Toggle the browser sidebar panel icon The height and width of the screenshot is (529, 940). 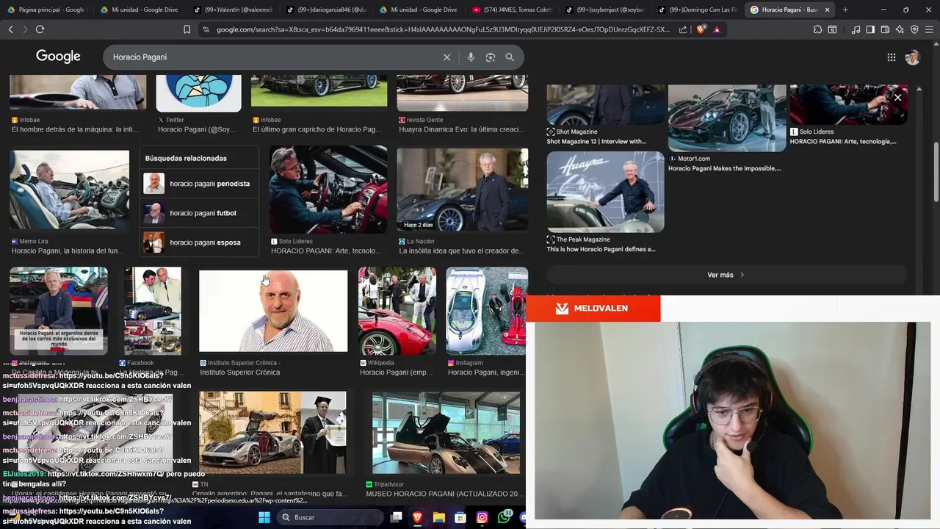870,29
